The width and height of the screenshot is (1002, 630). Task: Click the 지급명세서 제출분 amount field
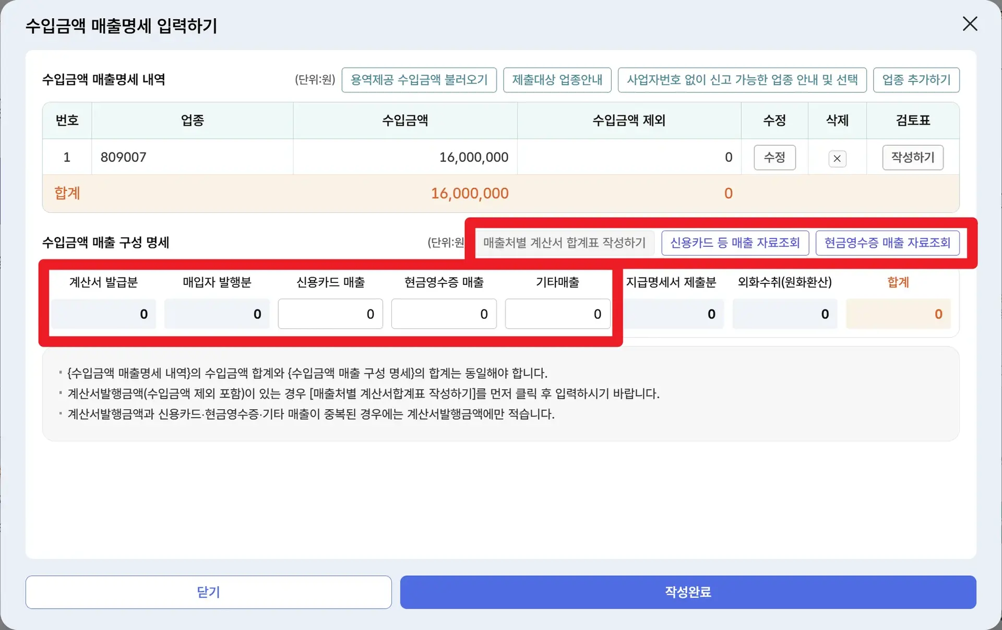(x=673, y=314)
